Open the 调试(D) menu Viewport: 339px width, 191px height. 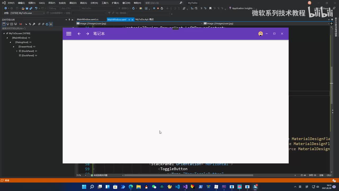(73, 3)
